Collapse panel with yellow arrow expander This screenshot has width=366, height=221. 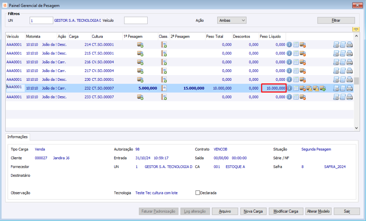click(356, 29)
